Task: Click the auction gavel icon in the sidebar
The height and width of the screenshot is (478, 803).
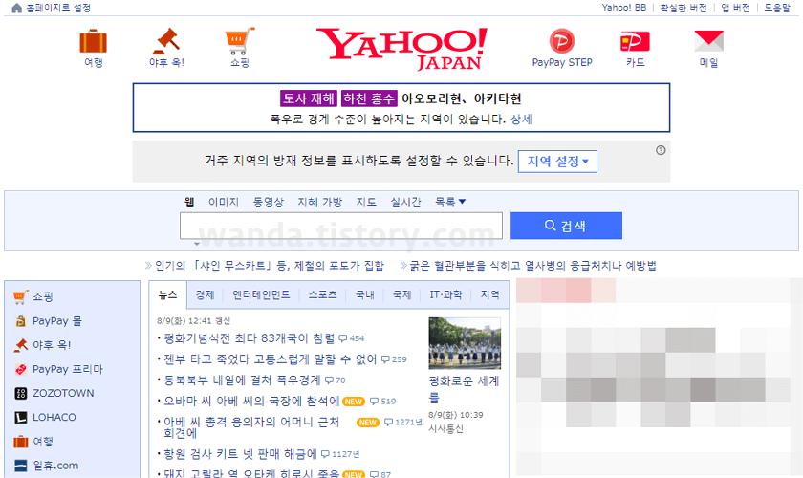Action: point(20,345)
